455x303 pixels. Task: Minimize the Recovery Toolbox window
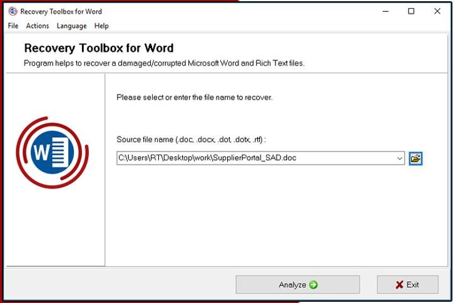pos(386,11)
